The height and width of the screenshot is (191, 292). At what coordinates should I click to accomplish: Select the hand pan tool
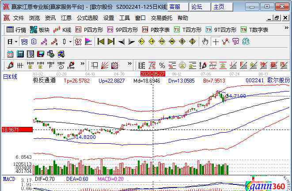[x=205, y=42]
